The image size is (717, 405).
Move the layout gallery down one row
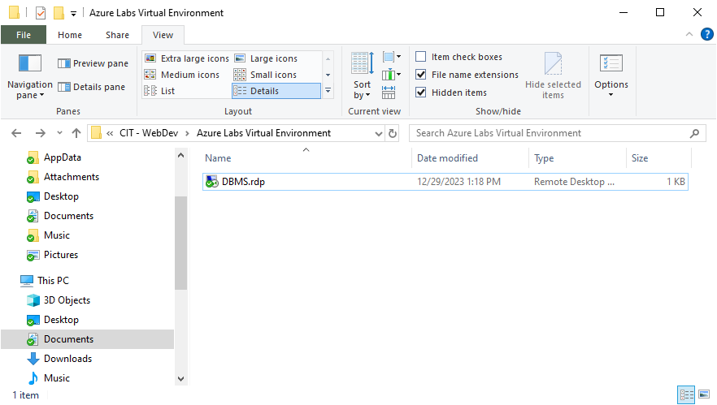coord(328,75)
